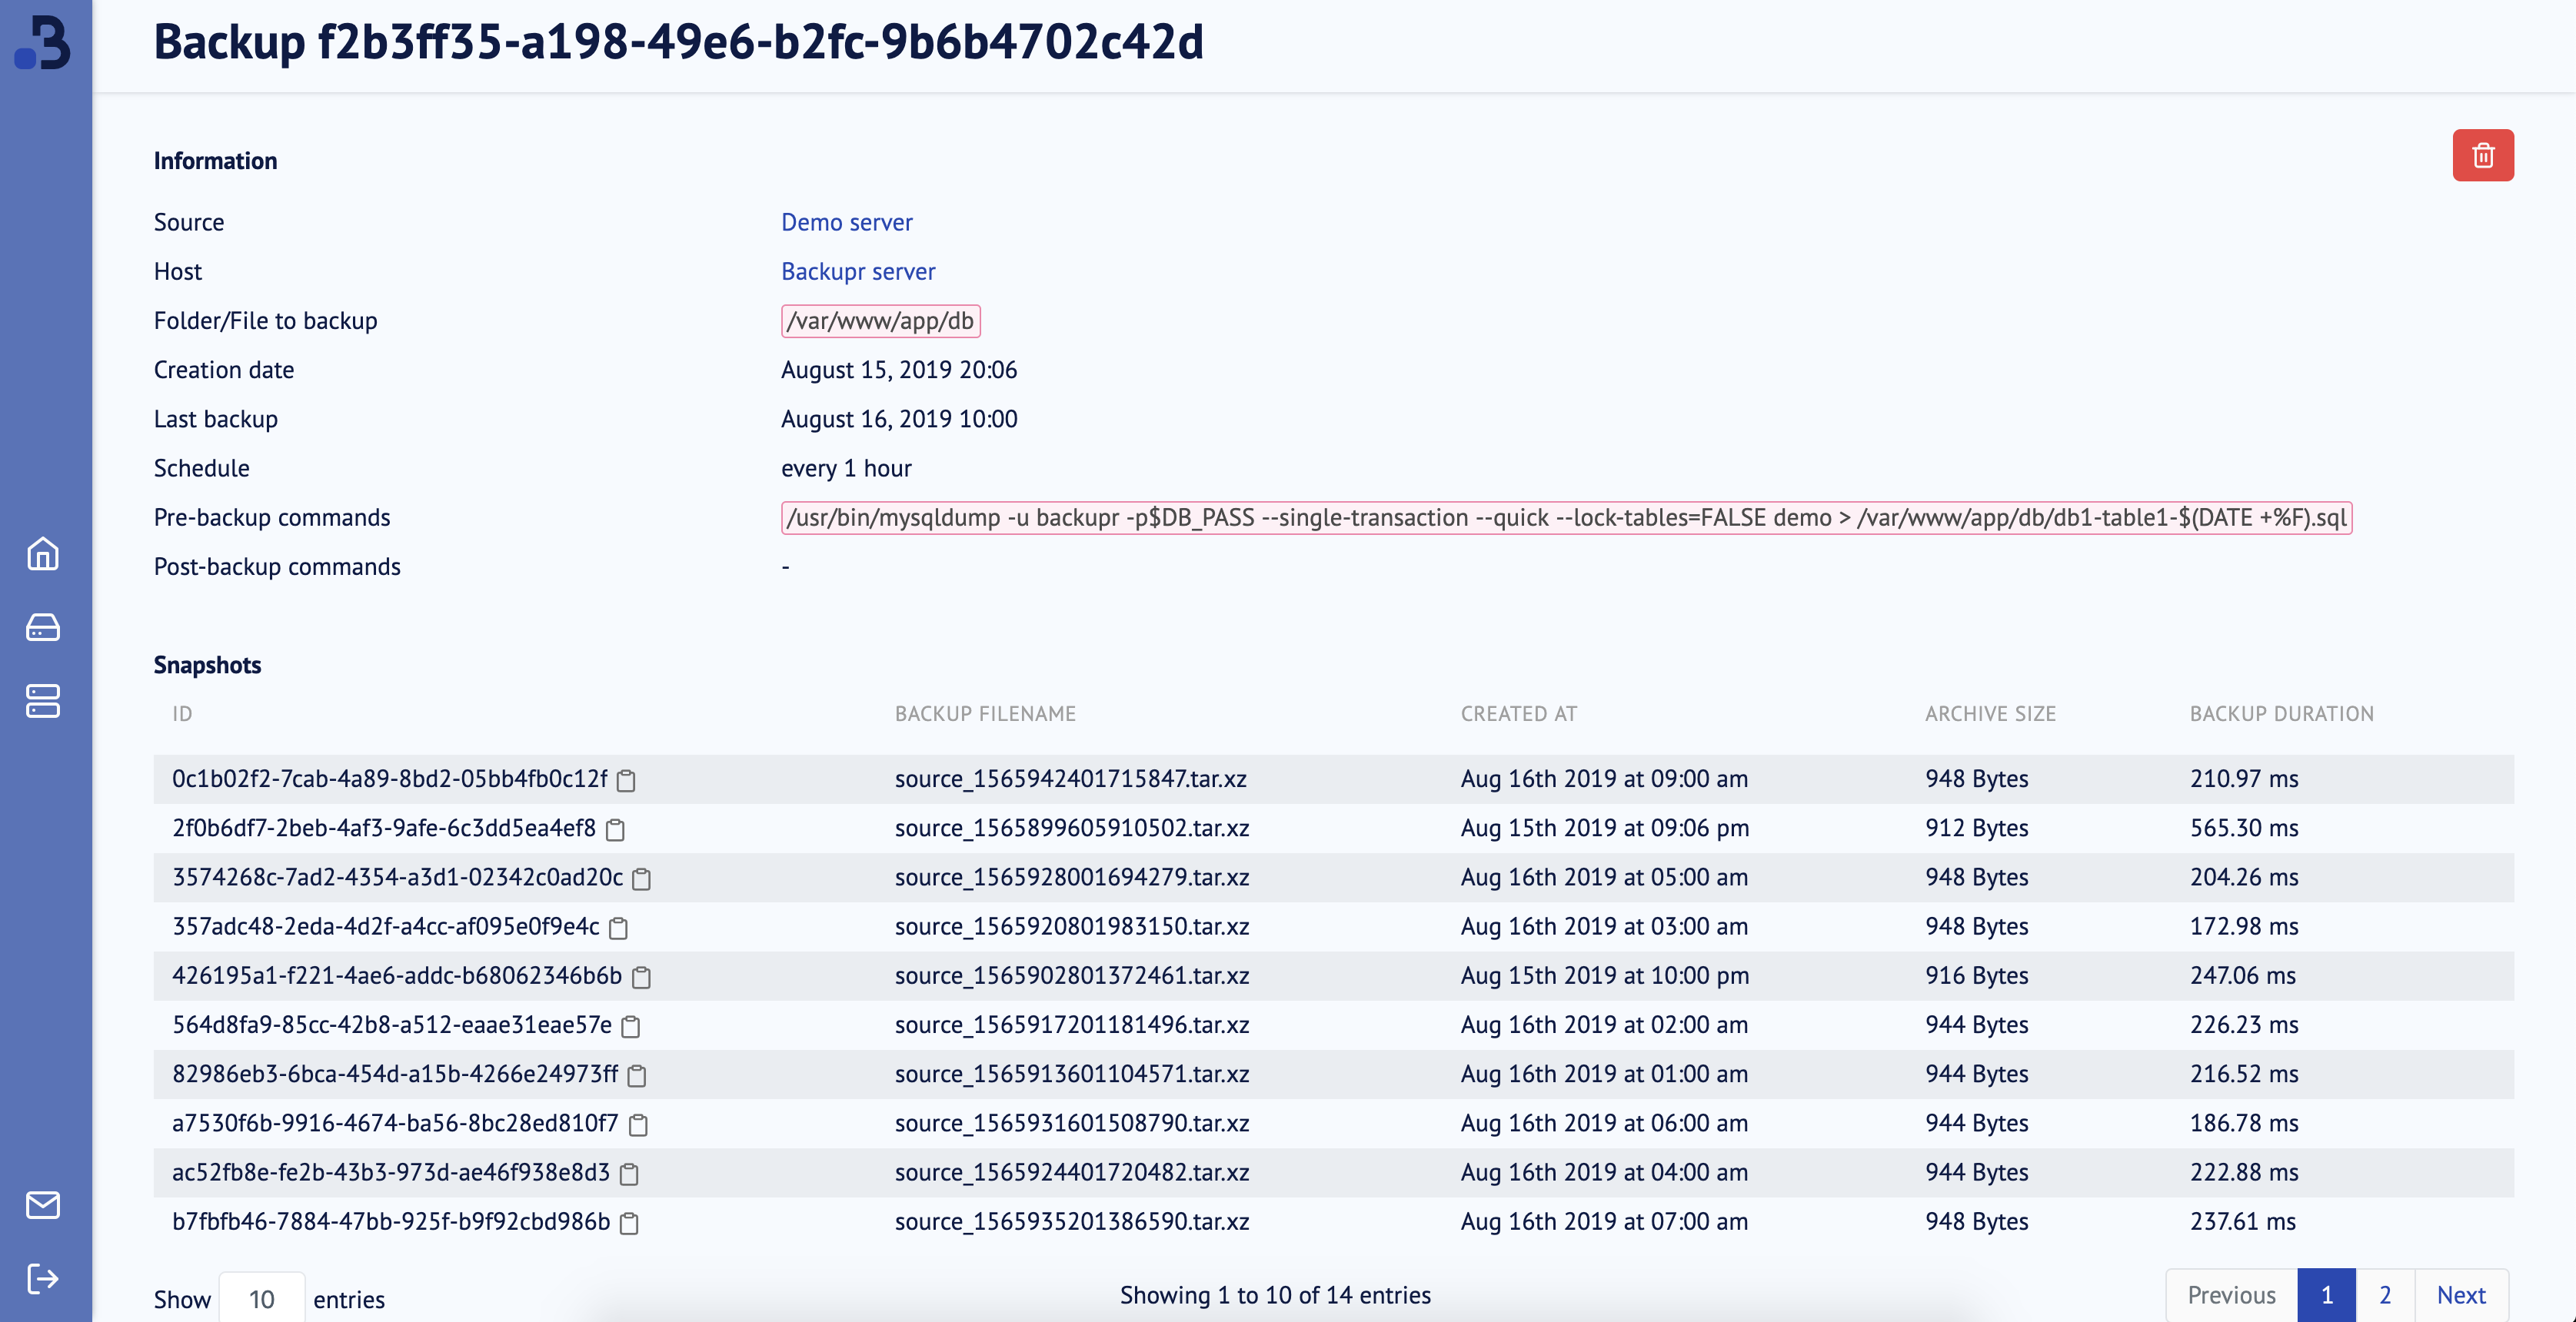Click last backup August 16, 2019 10:00
2576x1322 pixels.
click(x=899, y=419)
